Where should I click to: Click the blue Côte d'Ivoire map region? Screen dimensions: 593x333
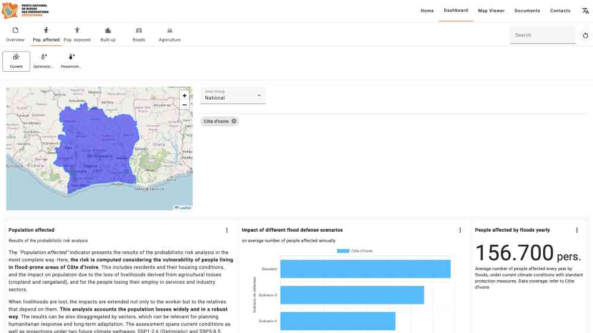(x=97, y=148)
